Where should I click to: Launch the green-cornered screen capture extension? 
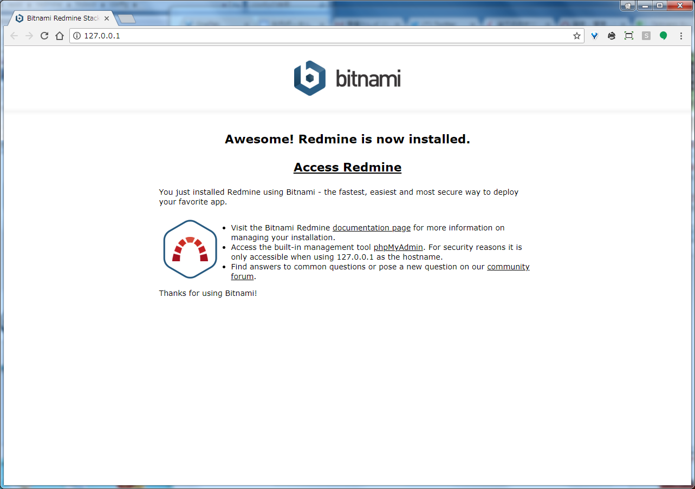coord(629,36)
